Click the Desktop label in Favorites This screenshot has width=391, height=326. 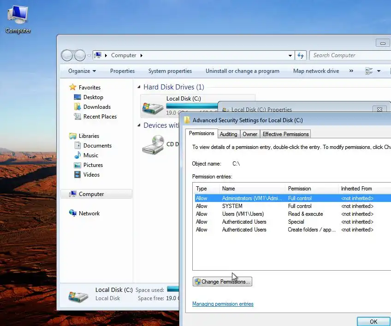point(93,97)
